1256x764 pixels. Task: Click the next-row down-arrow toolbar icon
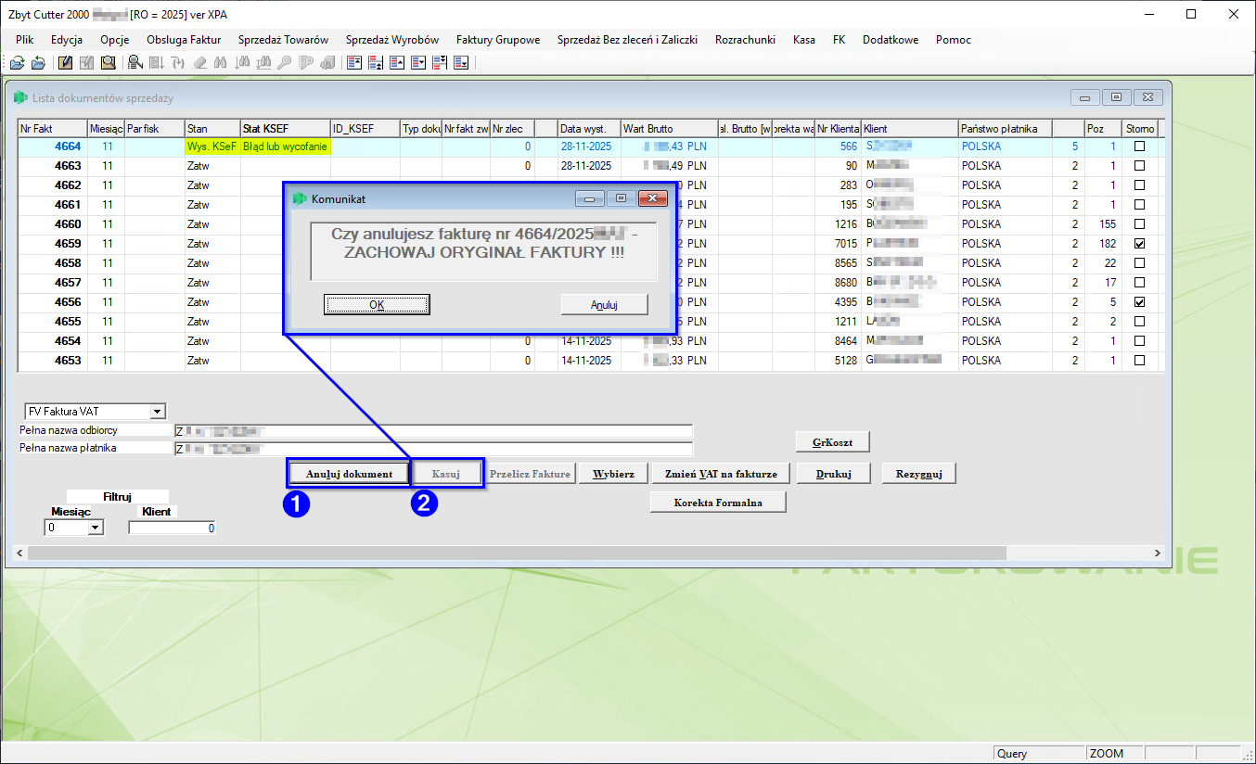click(418, 63)
